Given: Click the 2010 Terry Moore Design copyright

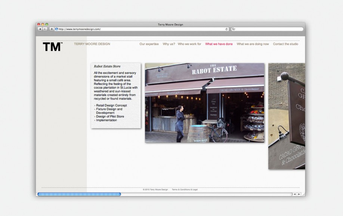Looking at the screenshot, I should (155, 190).
